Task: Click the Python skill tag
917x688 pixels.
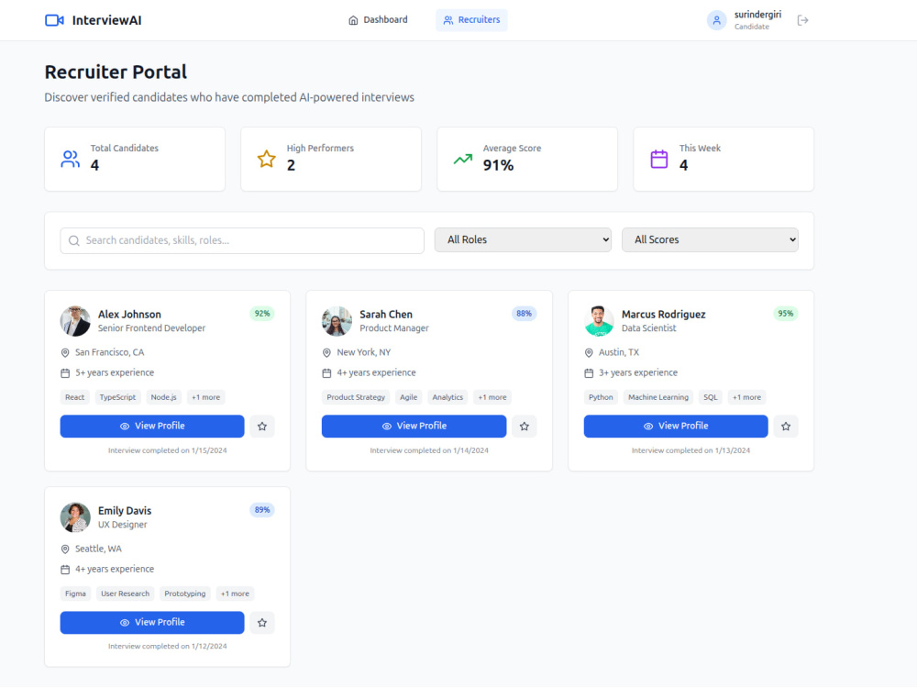Action: (x=601, y=397)
